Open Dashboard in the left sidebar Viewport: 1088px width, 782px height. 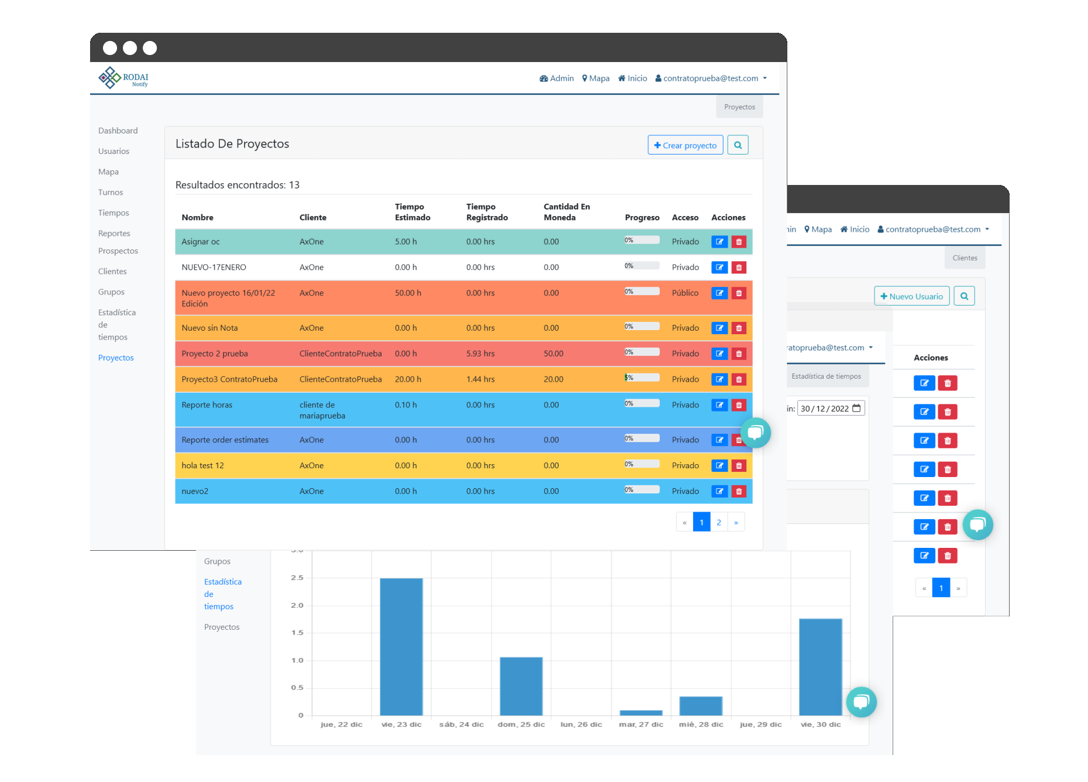tap(118, 131)
